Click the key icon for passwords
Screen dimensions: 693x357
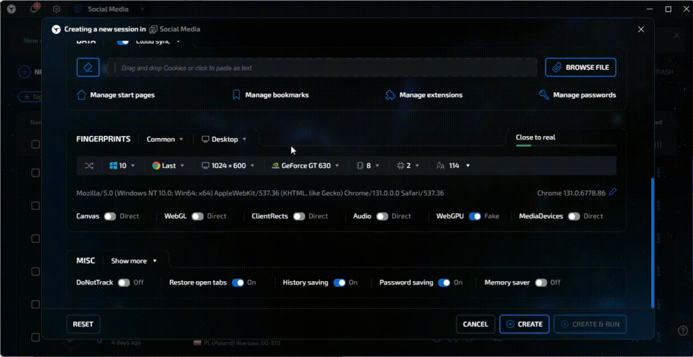pyautogui.click(x=544, y=95)
